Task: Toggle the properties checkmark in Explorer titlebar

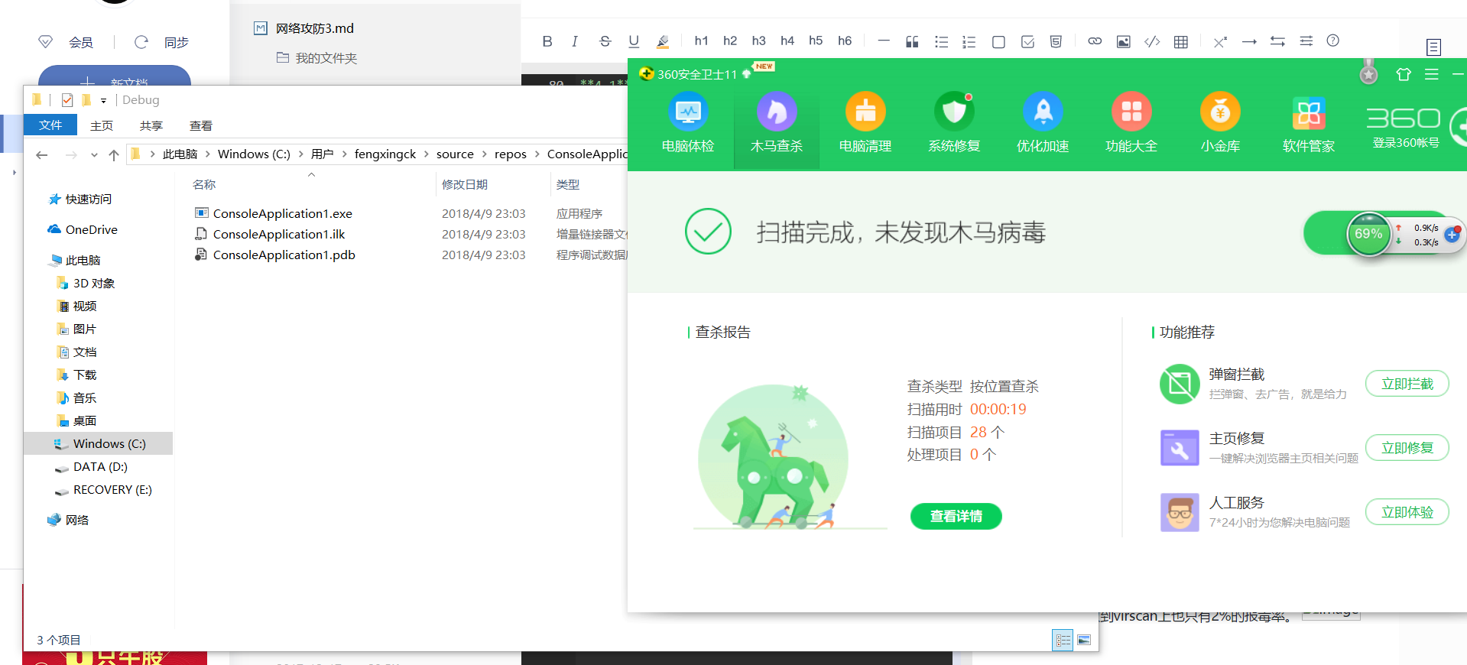Action: [x=67, y=100]
